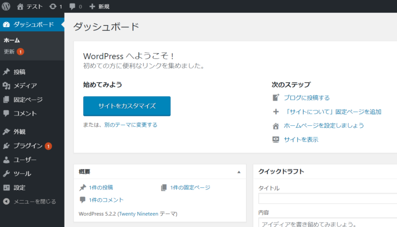Screen dimensions: 397x227
Task: Open the テスト site home icon
Action: (20, 6)
